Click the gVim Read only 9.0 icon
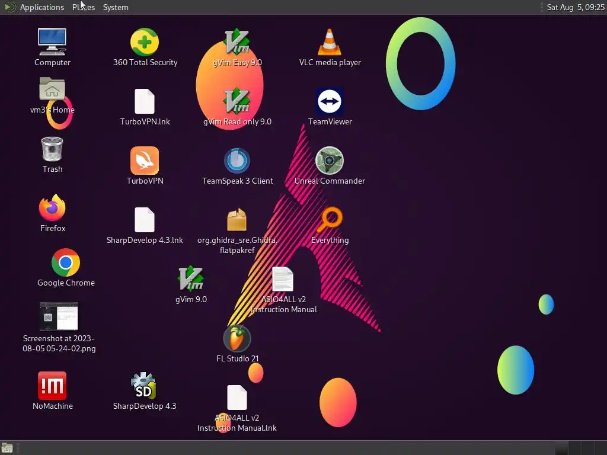607x455 pixels. click(x=237, y=101)
